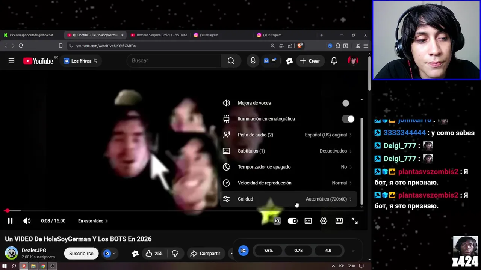Click the Suscribirse button
The width and height of the screenshot is (481, 270).
tap(81, 253)
